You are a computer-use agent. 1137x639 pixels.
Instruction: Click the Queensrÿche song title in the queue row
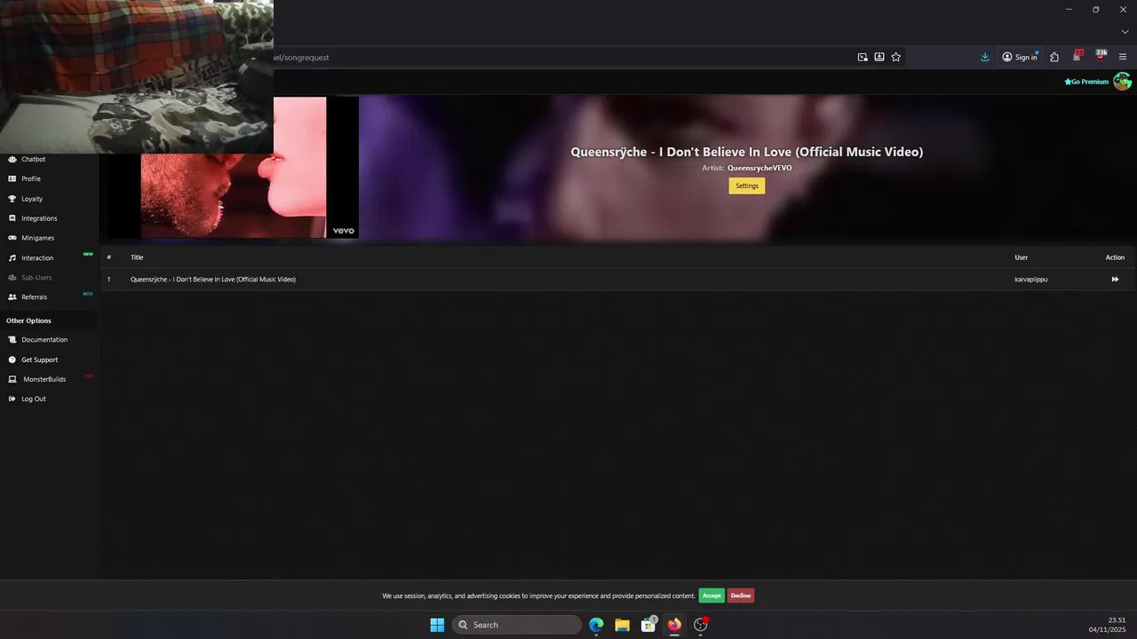point(213,280)
